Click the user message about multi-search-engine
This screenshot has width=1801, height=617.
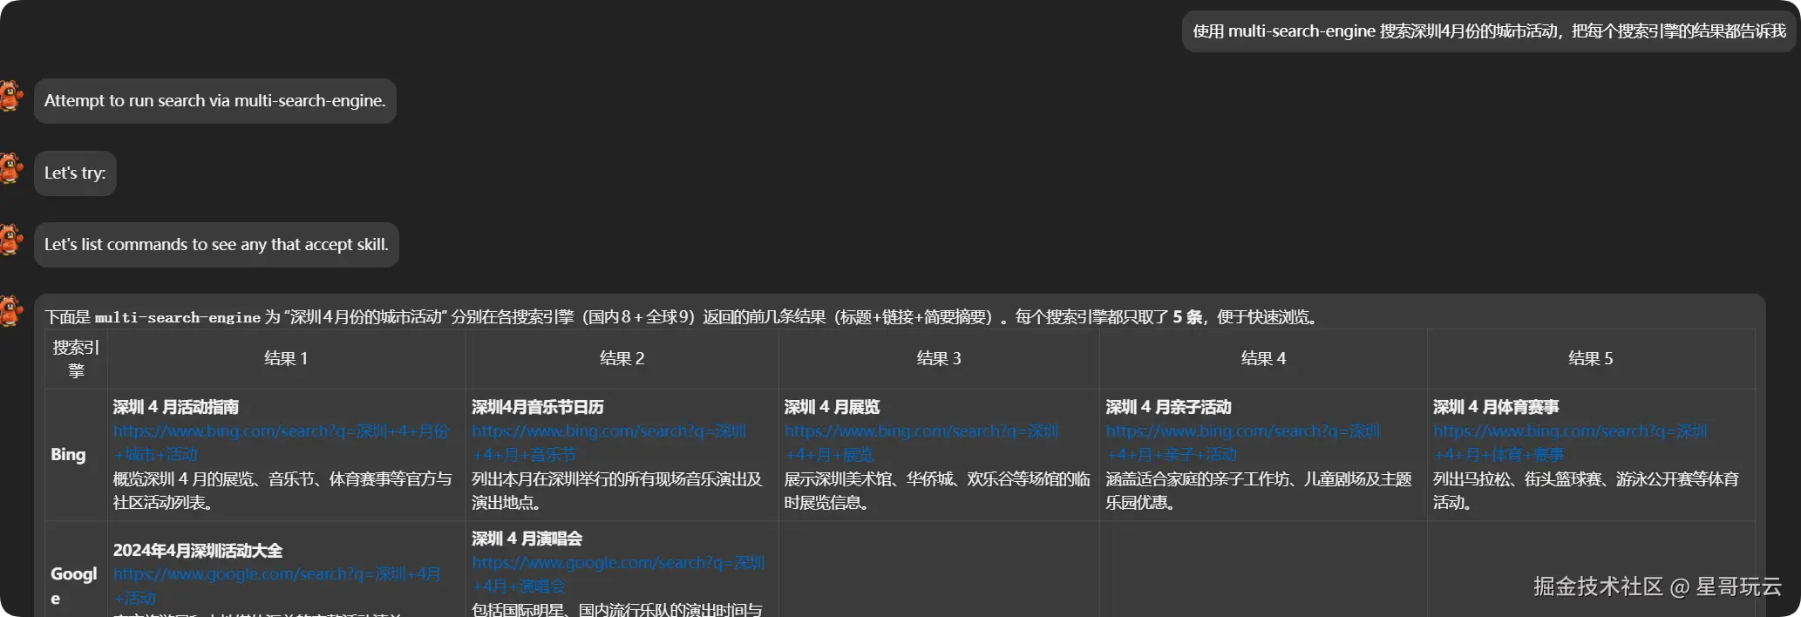(x=1489, y=31)
